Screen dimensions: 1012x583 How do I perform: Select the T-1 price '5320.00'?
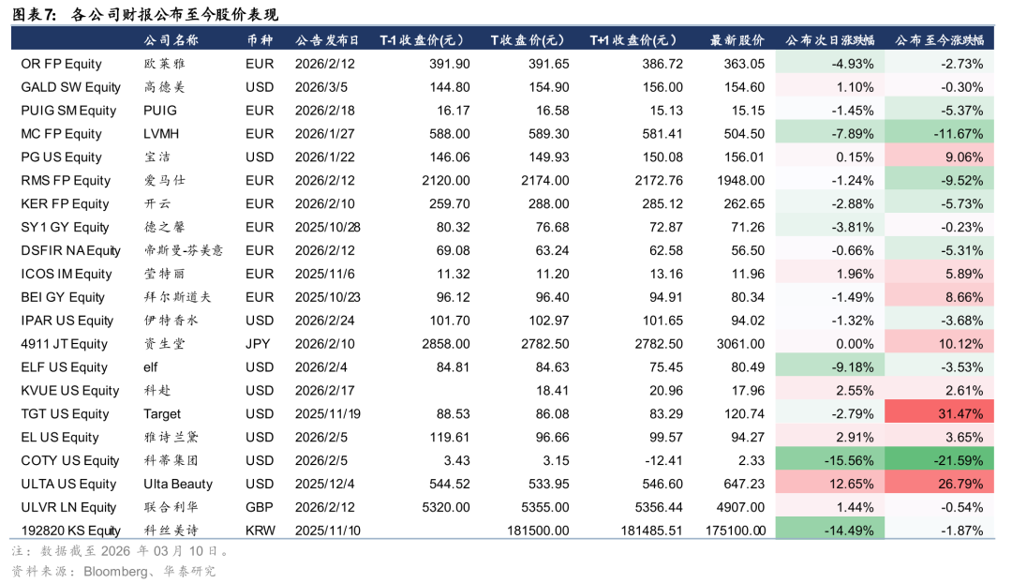click(x=446, y=507)
